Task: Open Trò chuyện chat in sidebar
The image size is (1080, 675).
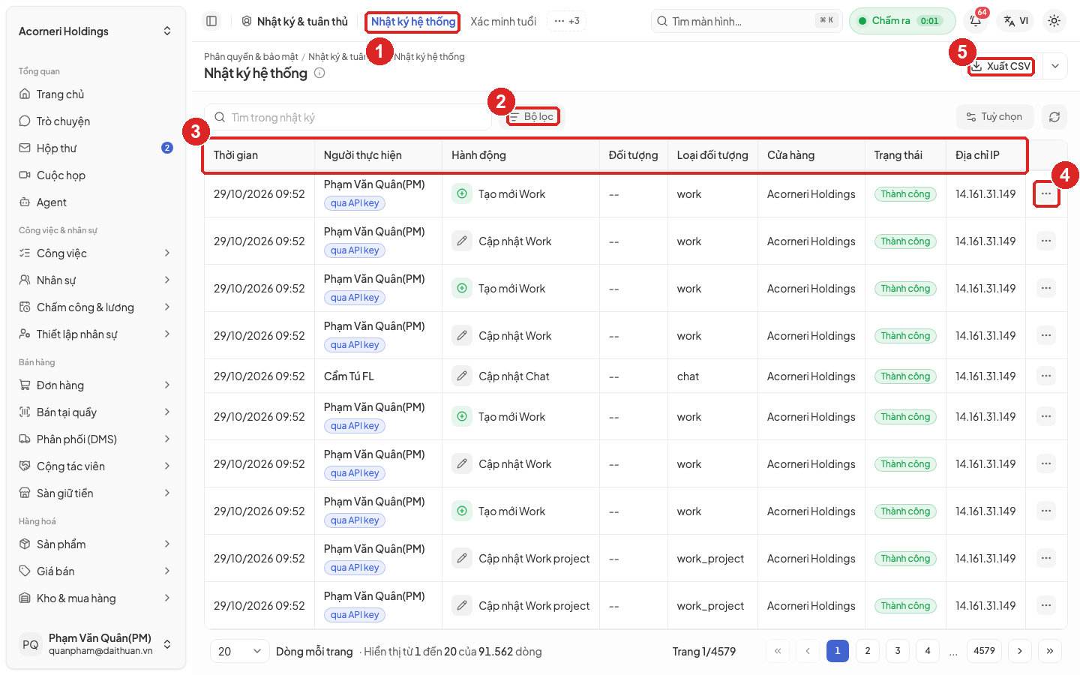Action: (96, 121)
